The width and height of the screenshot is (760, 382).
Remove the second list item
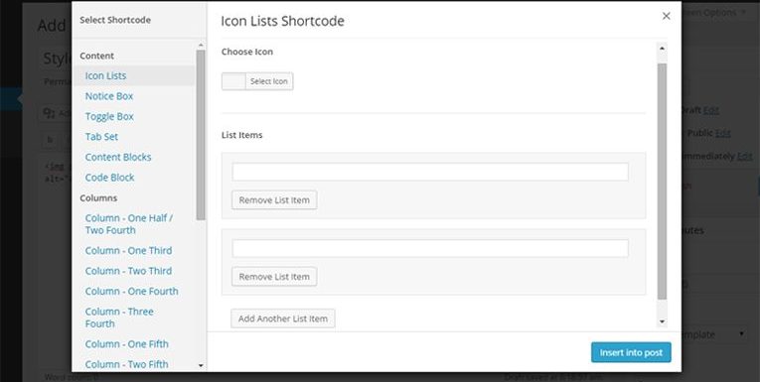pos(274,277)
